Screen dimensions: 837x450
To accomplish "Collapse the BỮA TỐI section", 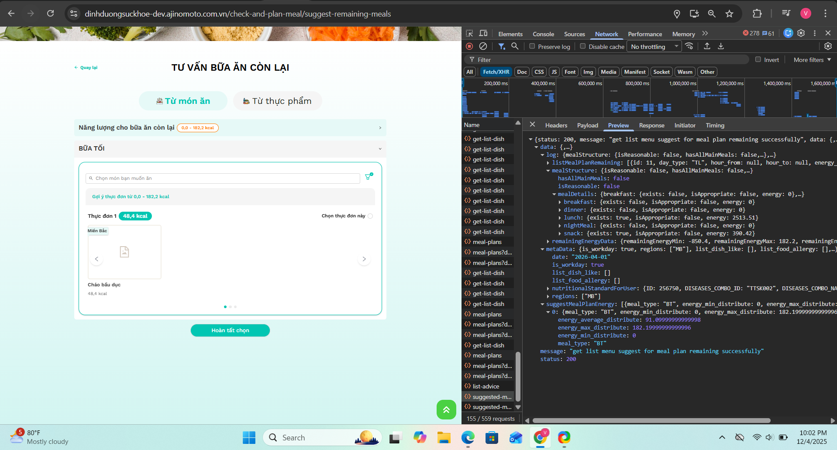I will point(380,148).
